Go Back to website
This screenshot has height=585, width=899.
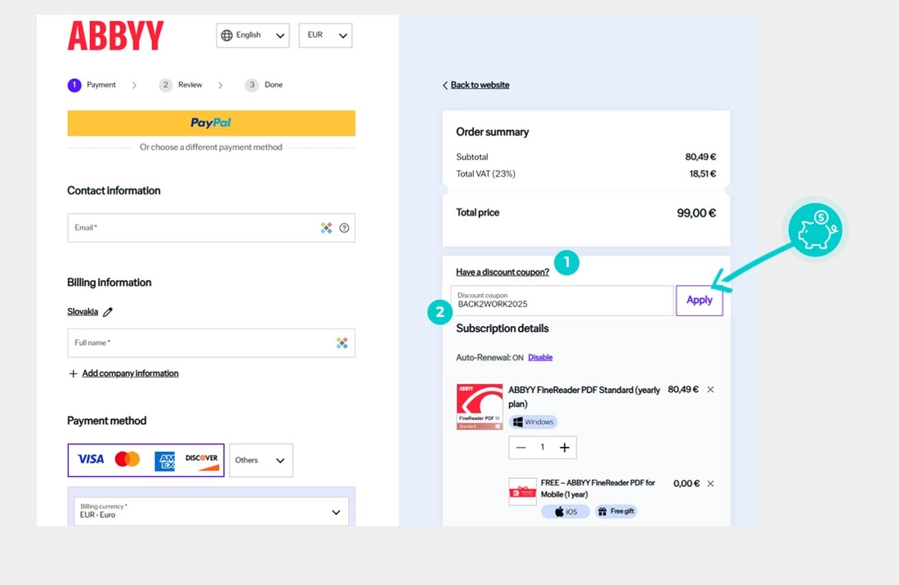pyautogui.click(x=480, y=85)
